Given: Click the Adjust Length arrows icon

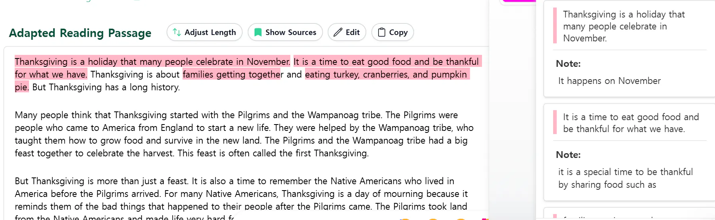Looking at the screenshot, I should pyautogui.click(x=177, y=32).
